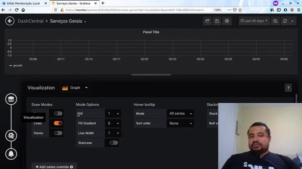
Task: Go forward in browser history
Action: [x=10, y=10]
